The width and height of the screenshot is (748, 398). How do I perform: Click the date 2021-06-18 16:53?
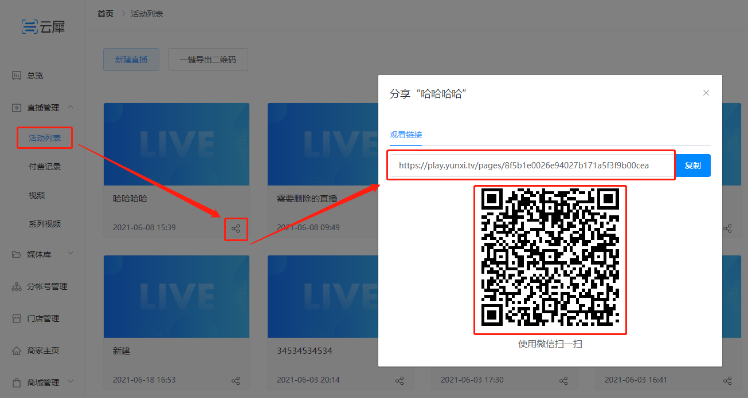(144, 380)
